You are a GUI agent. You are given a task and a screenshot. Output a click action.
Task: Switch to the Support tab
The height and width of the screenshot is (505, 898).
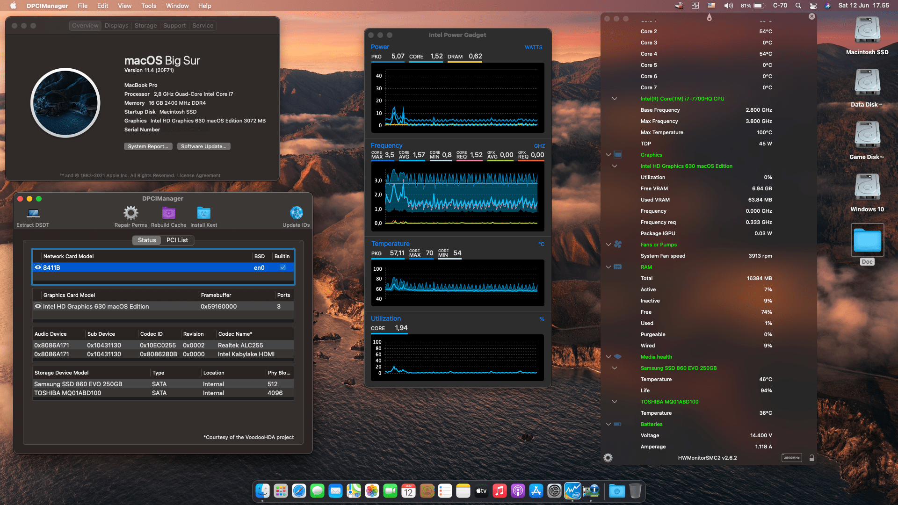(174, 26)
